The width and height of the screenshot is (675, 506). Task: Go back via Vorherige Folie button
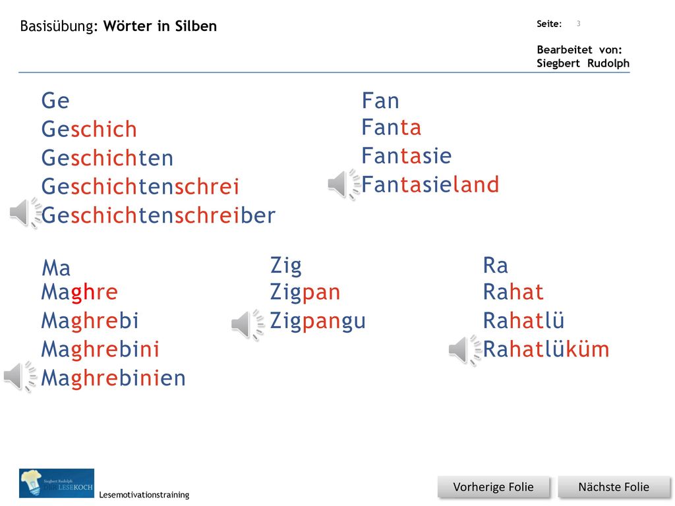click(493, 487)
